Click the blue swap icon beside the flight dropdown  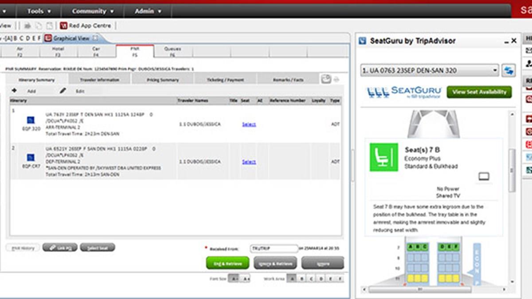pyautogui.click(x=509, y=70)
